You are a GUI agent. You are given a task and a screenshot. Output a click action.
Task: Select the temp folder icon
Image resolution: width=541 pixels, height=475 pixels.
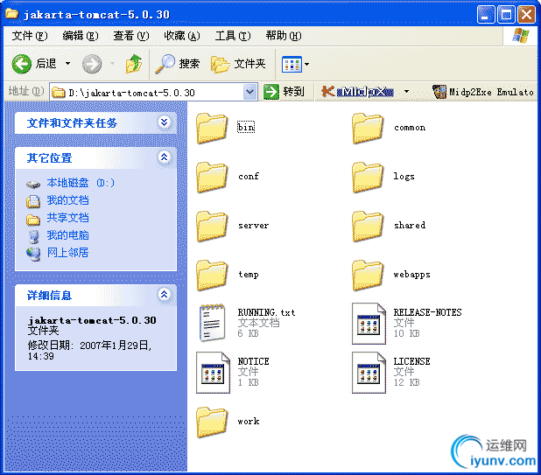coord(212,275)
